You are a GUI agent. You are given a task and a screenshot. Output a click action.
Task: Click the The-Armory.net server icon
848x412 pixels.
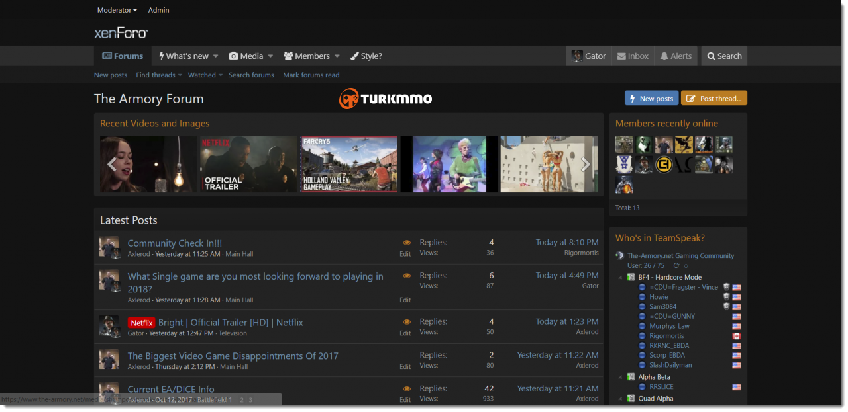tap(619, 255)
